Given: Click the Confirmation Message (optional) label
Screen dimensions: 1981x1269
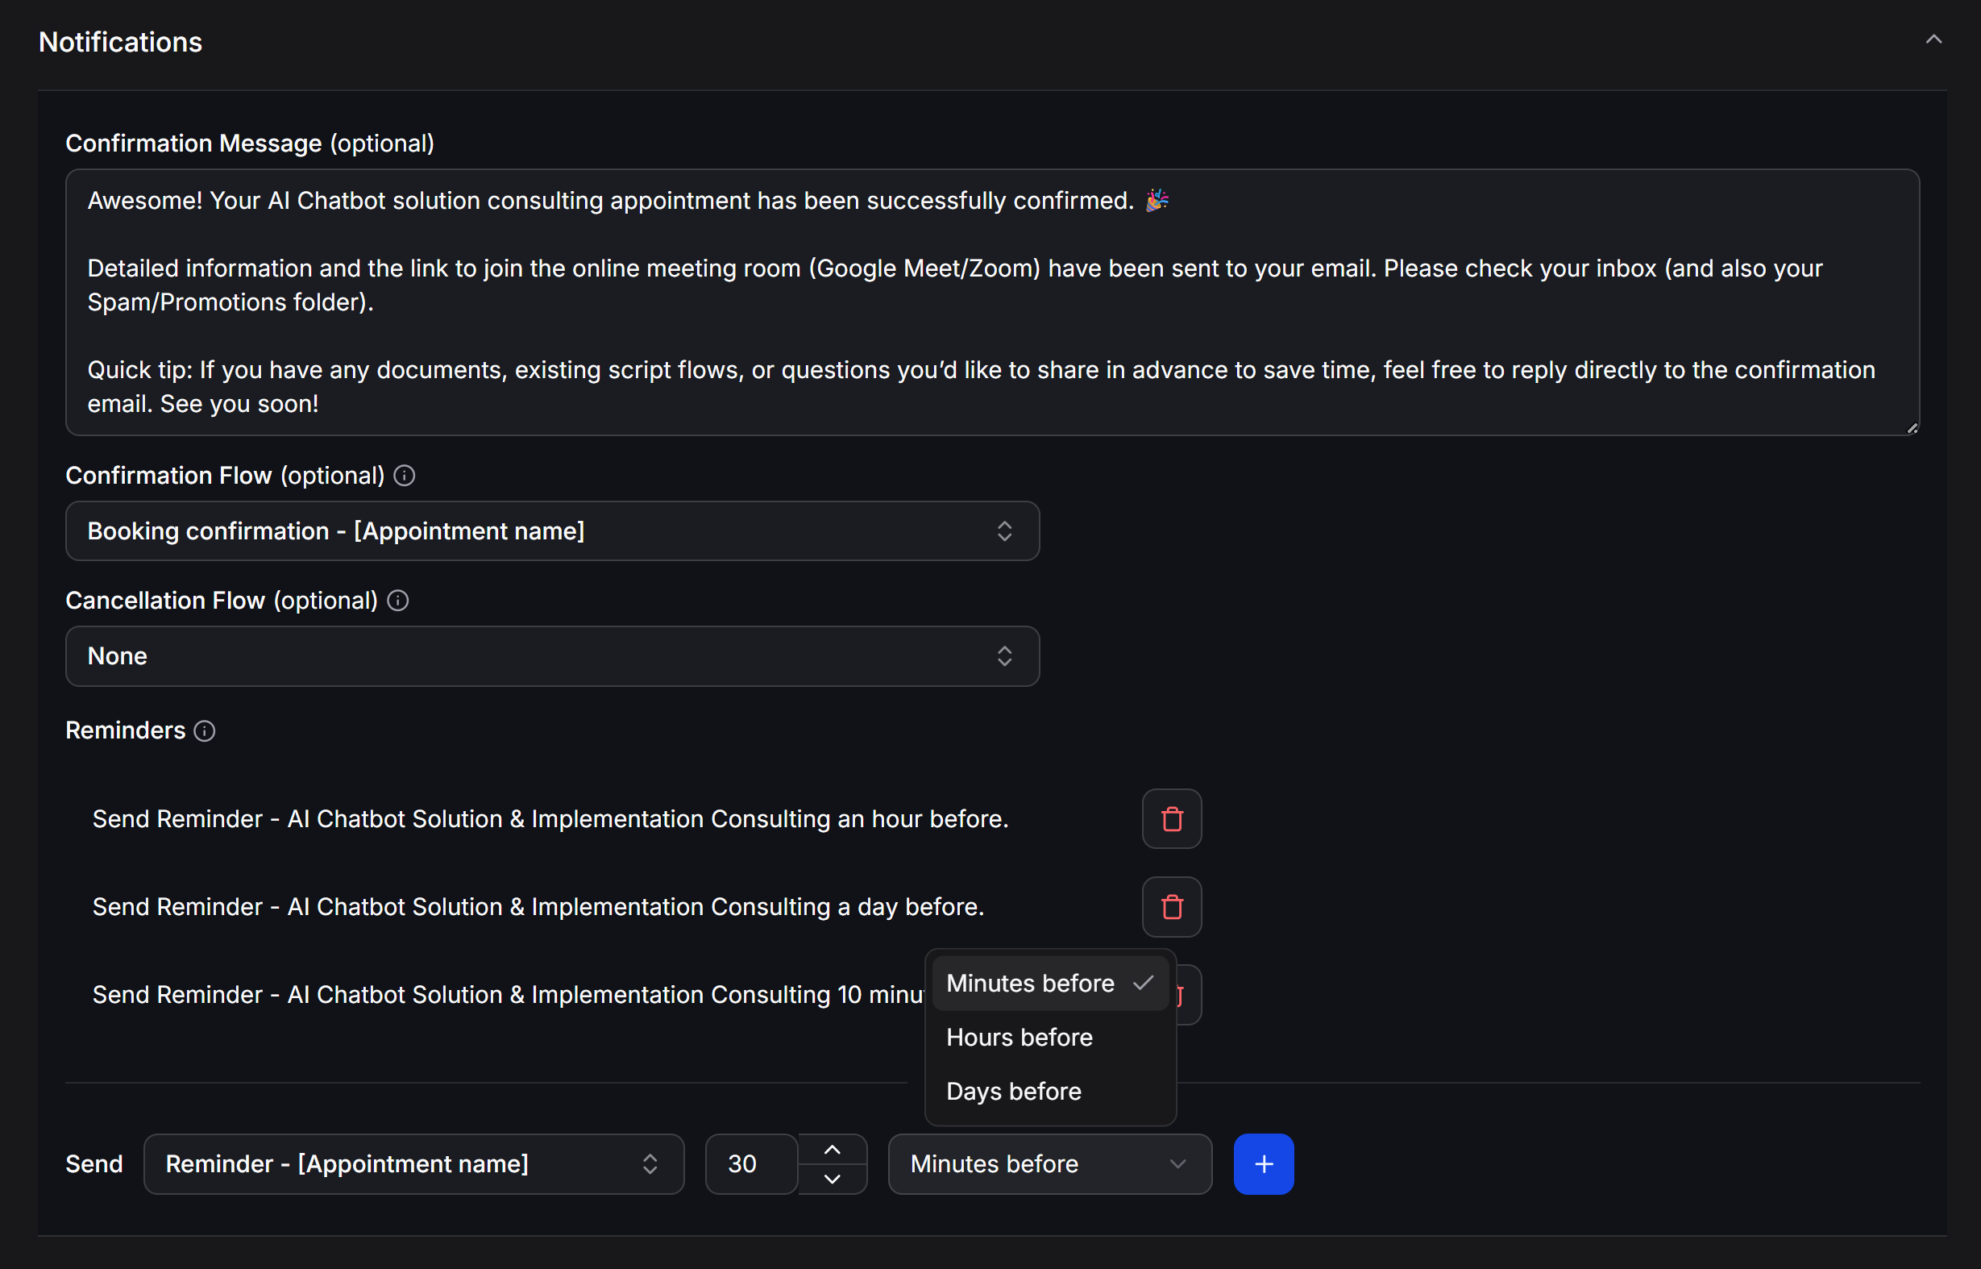Looking at the screenshot, I should tap(250, 144).
